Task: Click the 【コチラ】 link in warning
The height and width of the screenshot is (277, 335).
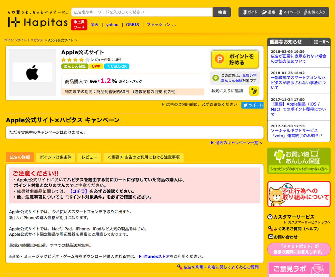Action: (x=79, y=191)
